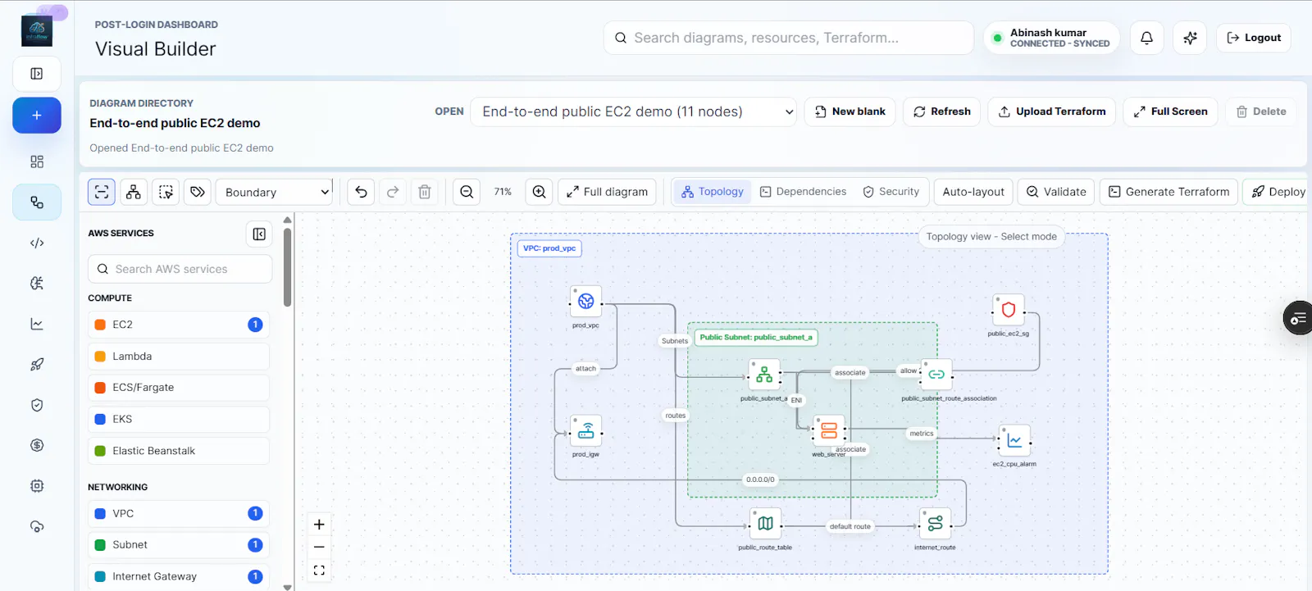Switch to Topology view

click(x=713, y=192)
